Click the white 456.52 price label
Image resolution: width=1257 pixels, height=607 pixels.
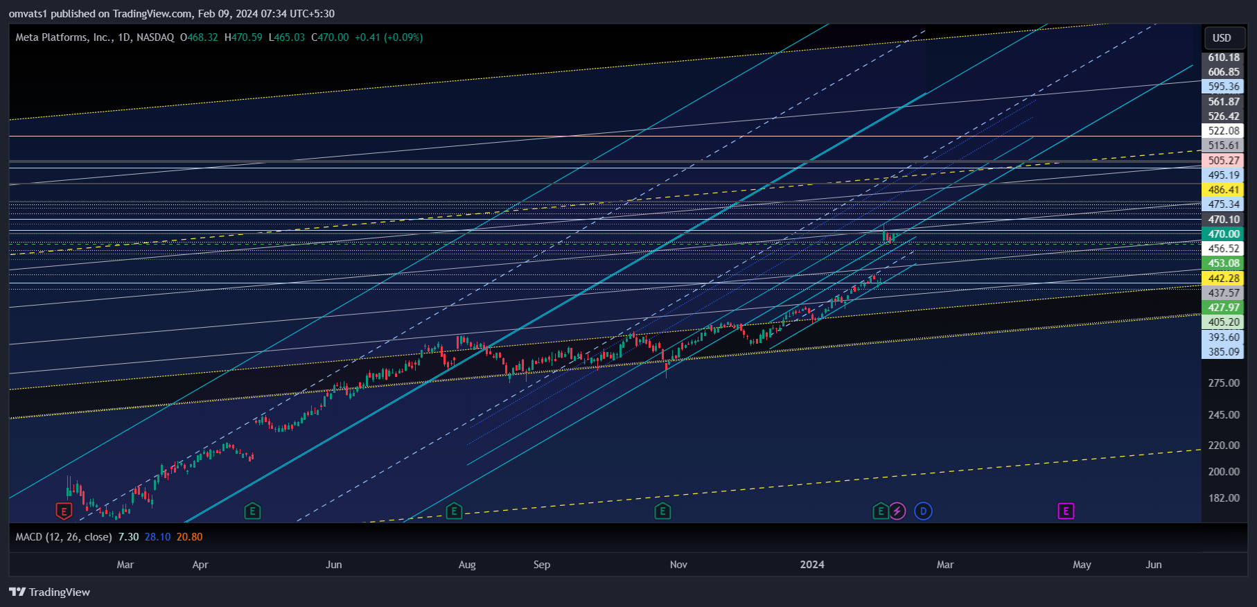tap(1224, 249)
